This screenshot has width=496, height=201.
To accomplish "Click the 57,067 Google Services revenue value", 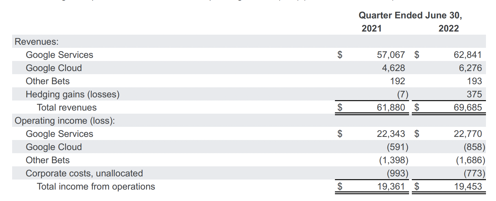I will pyautogui.click(x=391, y=55).
